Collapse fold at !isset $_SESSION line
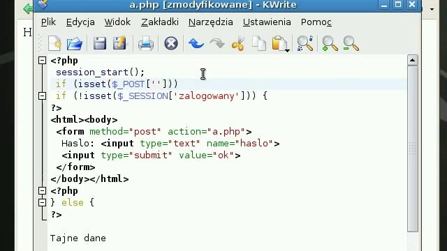447x251 pixels. point(42,96)
